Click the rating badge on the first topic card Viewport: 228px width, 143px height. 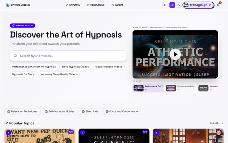point(71,132)
